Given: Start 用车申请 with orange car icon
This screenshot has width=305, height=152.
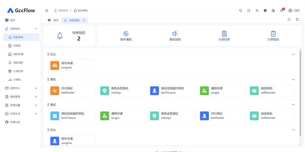Looking at the screenshot, I should click(x=71, y=65).
